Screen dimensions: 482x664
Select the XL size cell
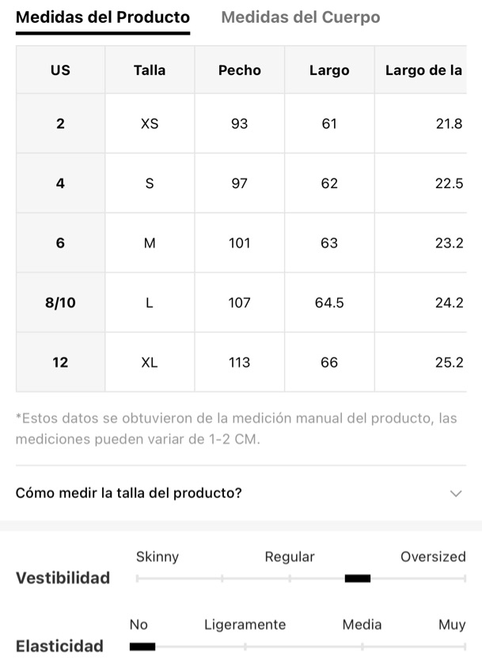[x=150, y=363]
